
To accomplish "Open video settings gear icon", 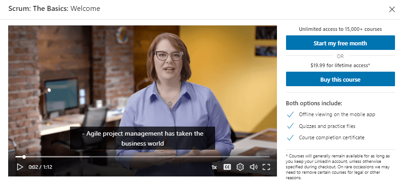I will [x=240, y=167].
